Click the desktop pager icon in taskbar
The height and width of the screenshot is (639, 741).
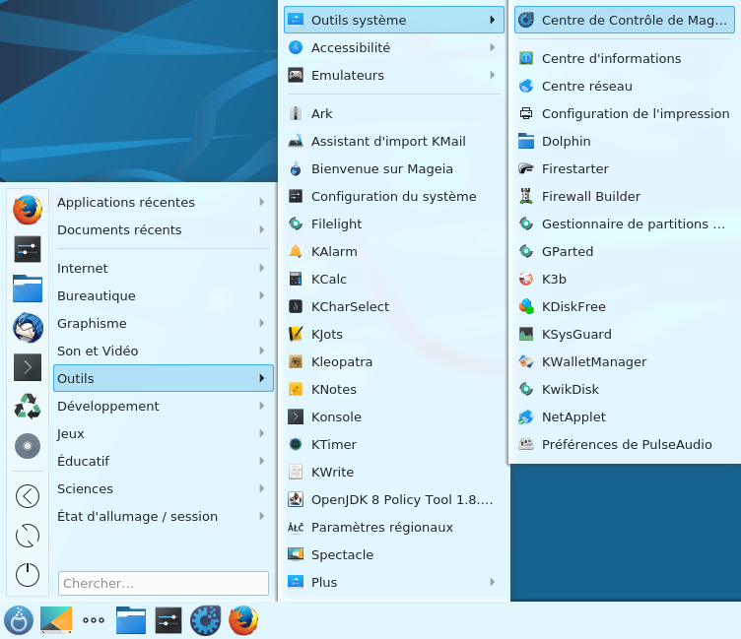coord(56,620)
